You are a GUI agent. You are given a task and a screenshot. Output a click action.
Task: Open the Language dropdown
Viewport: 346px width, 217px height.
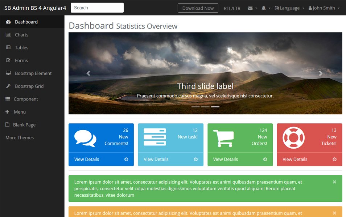tap(289, 8)
